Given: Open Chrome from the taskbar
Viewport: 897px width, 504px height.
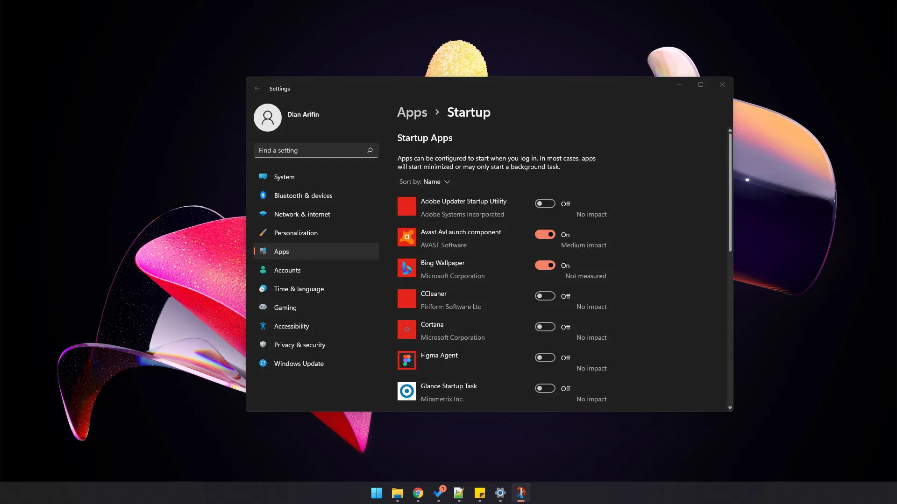Looking at the screenshot, I should [x=418, y=493].
